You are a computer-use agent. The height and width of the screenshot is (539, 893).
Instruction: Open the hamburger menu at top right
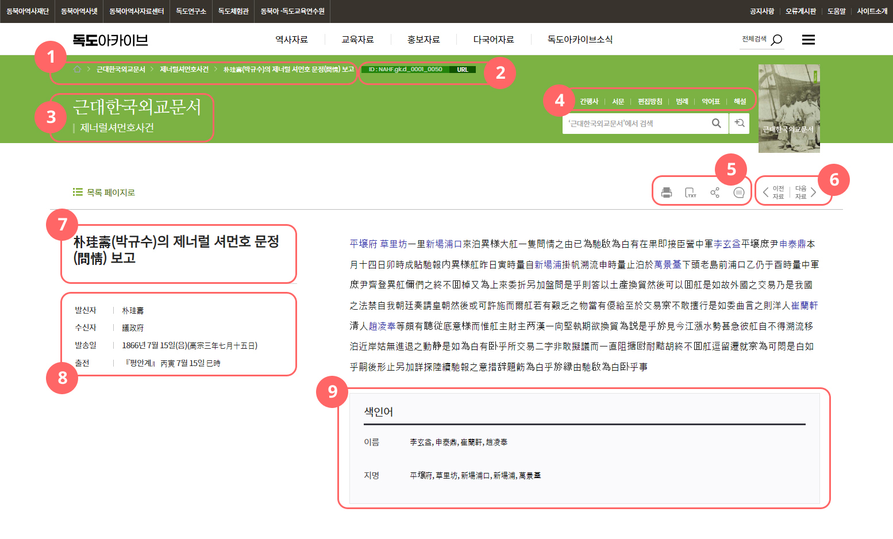[809, 40]
